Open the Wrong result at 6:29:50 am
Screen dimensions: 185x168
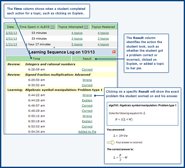[x=87, y=80]
